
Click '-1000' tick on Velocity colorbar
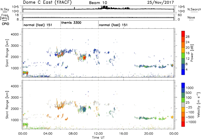point(191,122)
